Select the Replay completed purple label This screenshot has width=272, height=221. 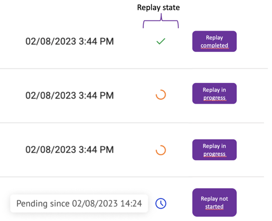point(215,41)
